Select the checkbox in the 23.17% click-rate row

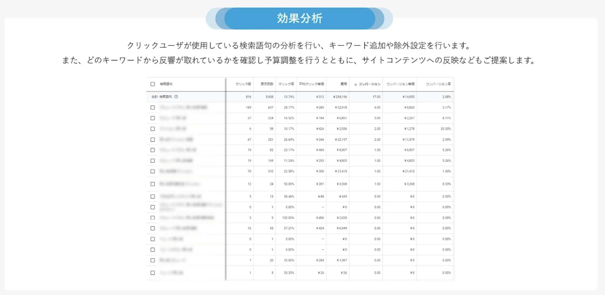coord(153,150)
